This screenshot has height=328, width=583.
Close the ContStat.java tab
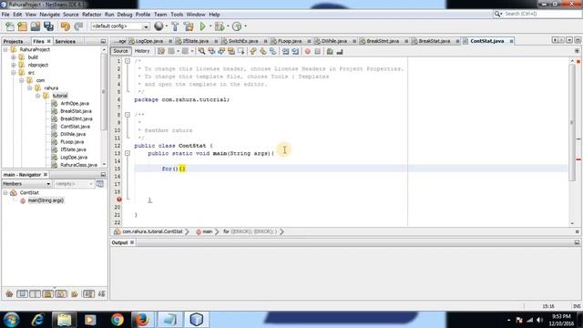click(x=512, y=41)
